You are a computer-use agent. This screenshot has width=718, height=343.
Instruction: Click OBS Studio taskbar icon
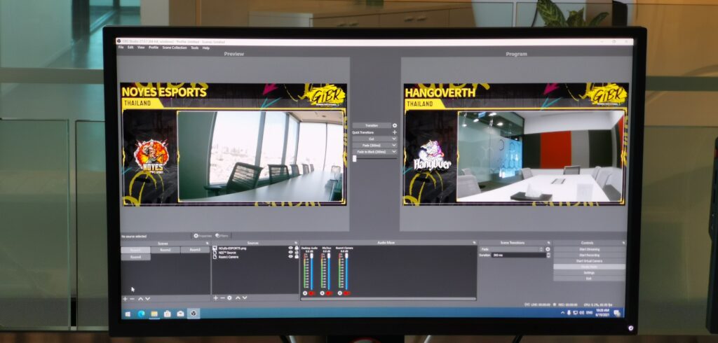pos(194,314)
